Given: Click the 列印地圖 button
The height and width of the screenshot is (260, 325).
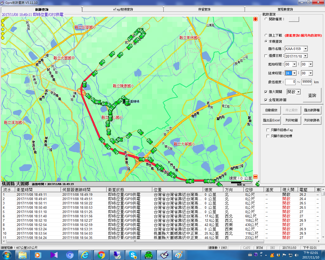Looking at the screenshot, I should pyautogui.click(x=291, y=120).
